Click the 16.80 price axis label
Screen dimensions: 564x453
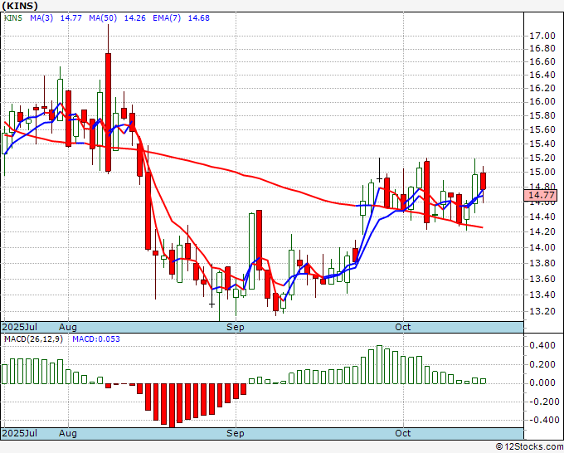pyautogui.click(x=542, y=49)
